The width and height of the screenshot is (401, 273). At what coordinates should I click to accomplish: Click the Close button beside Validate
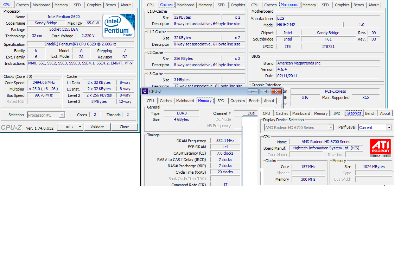pyautogui.click(x=124, y=127)
